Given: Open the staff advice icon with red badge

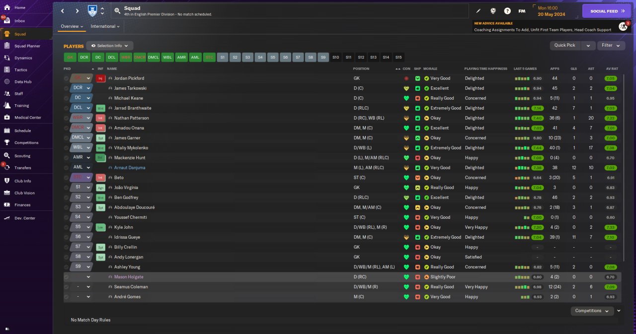Looking at the screenshot, I should tap(624, 26).
